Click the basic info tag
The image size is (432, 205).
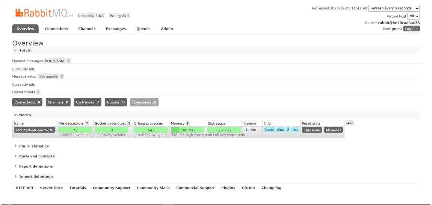270,130
